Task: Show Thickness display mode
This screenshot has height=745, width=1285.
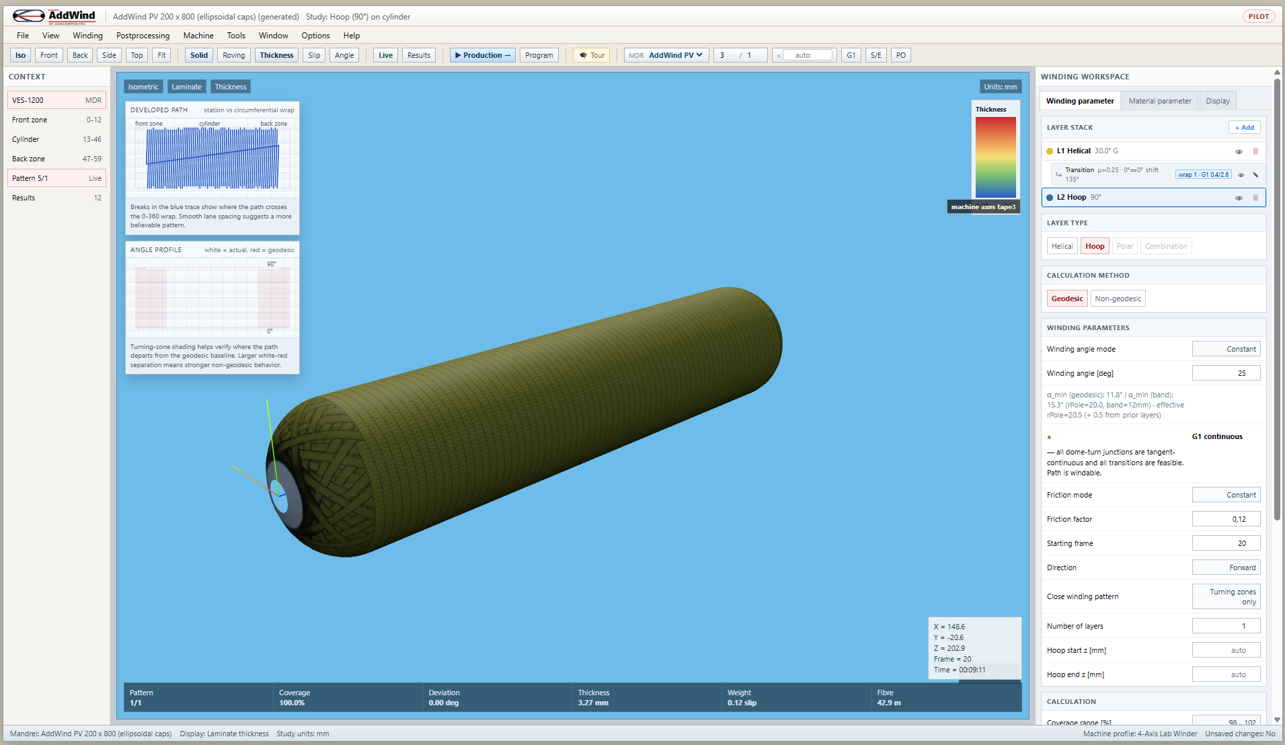Action: point(276,55)
